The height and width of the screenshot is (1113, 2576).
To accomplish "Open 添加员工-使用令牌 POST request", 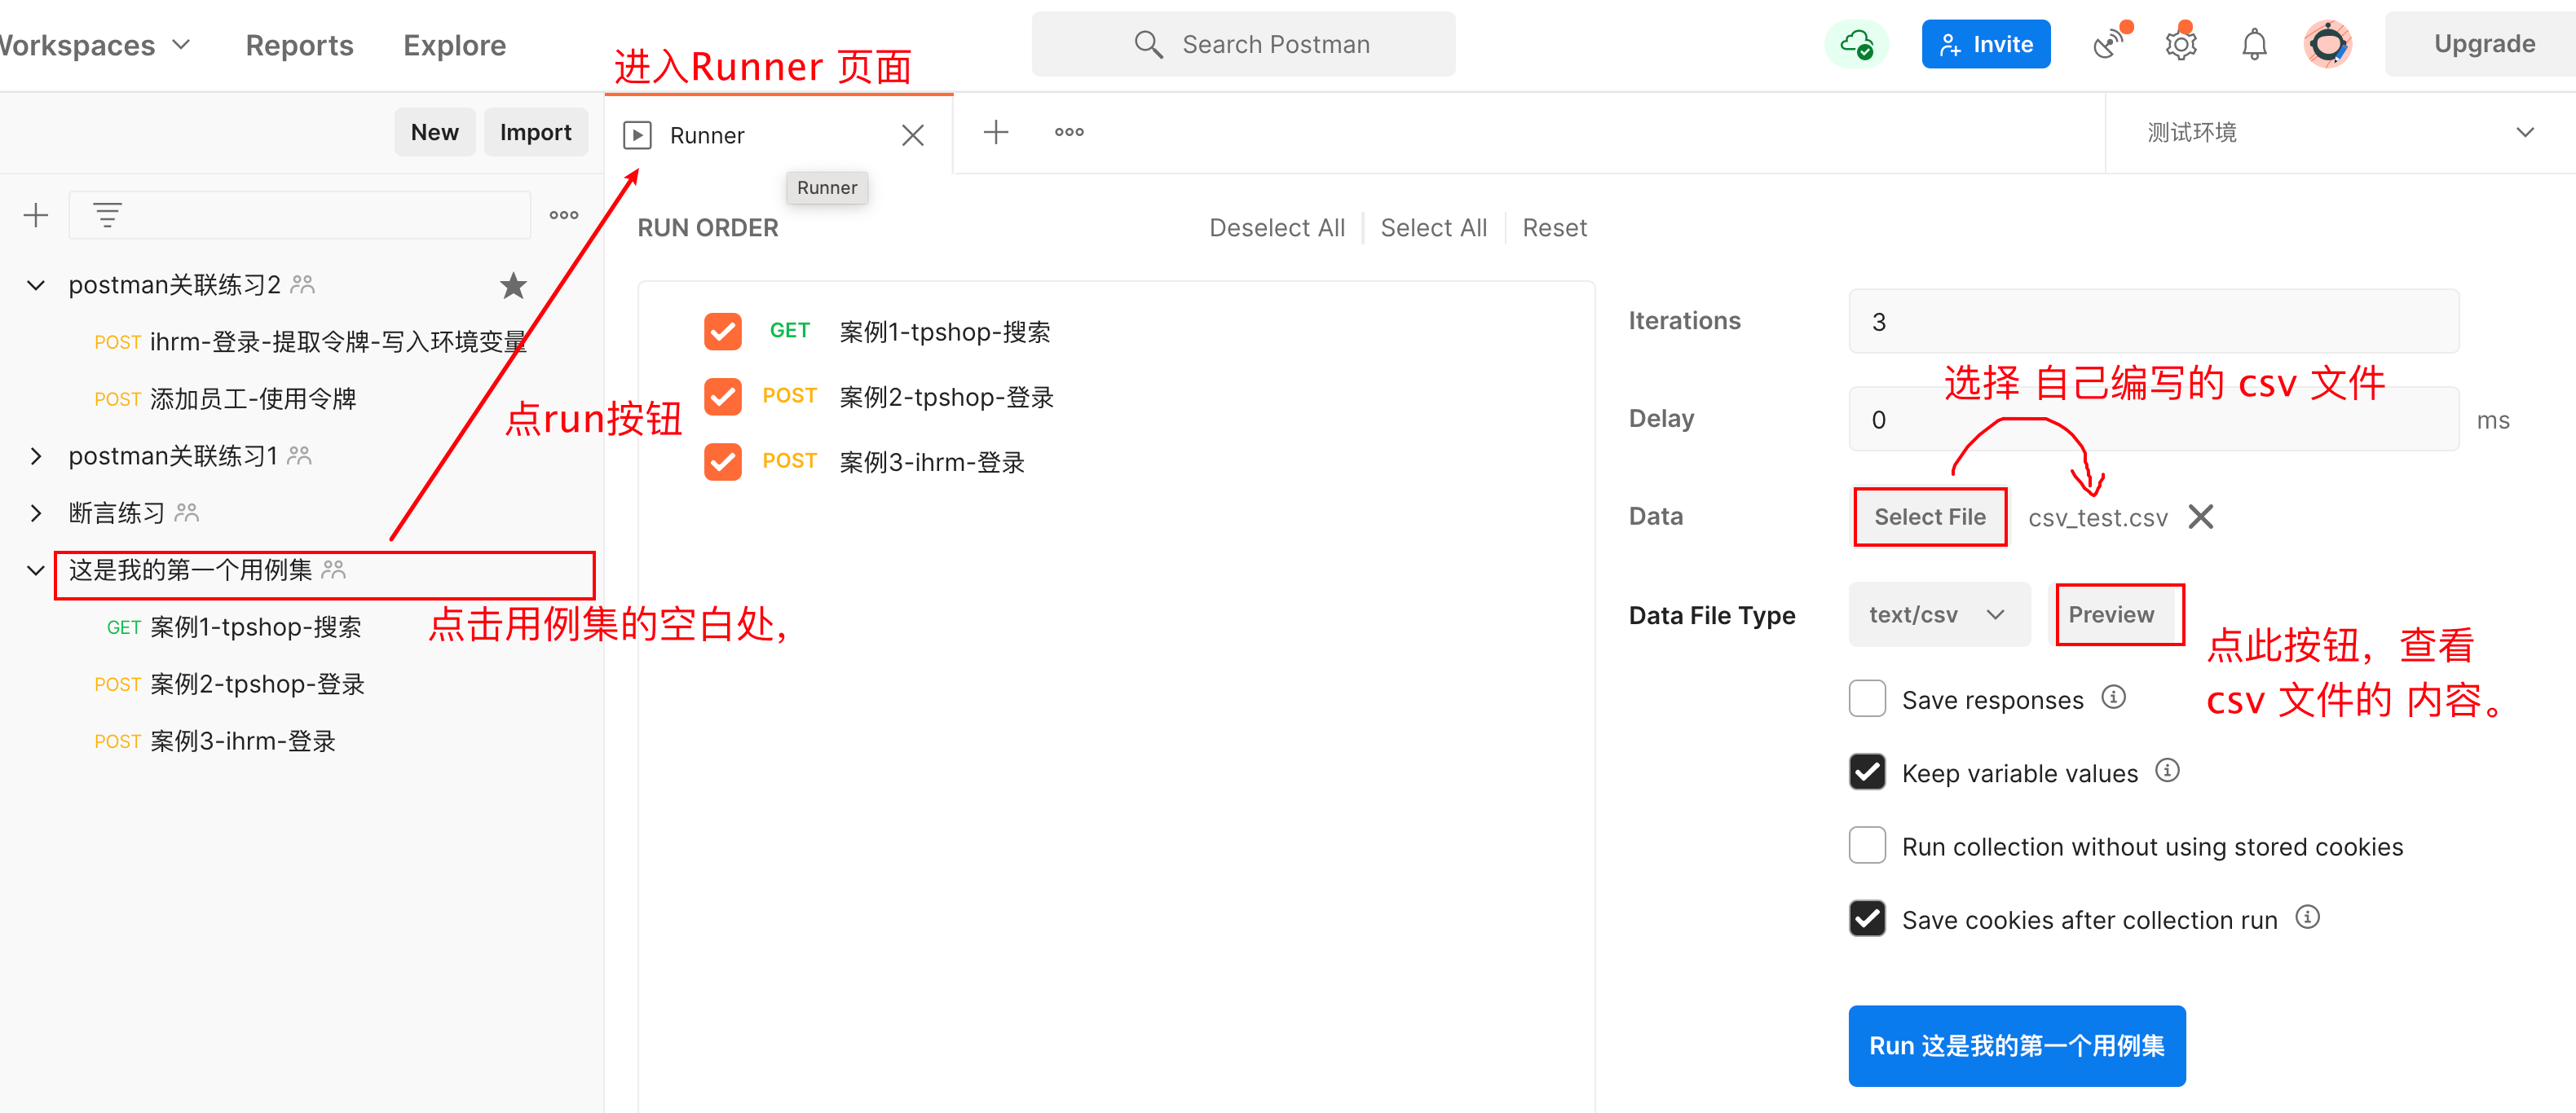I will point(225,399).
